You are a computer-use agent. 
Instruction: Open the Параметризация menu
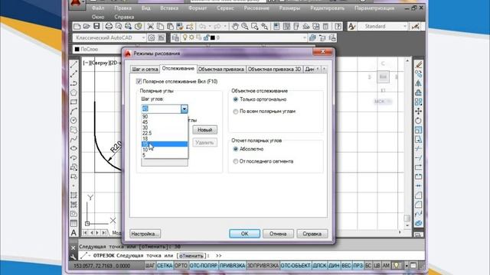374,8
